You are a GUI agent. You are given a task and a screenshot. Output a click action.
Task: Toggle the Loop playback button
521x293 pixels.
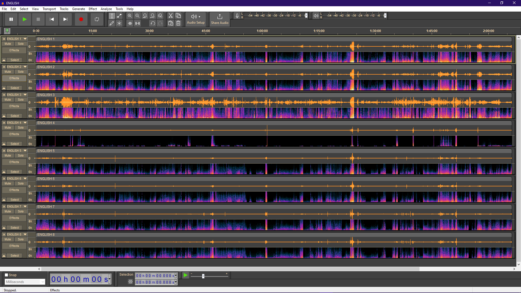97,19
